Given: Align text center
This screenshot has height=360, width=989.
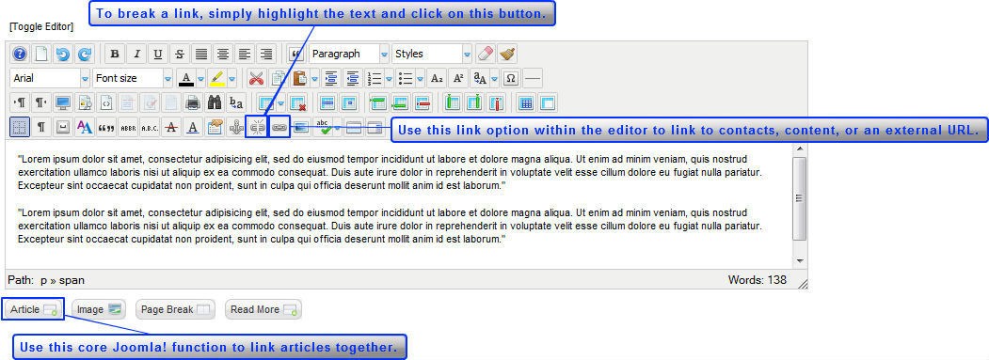Looking at the screenshot, I should (222, 54).
